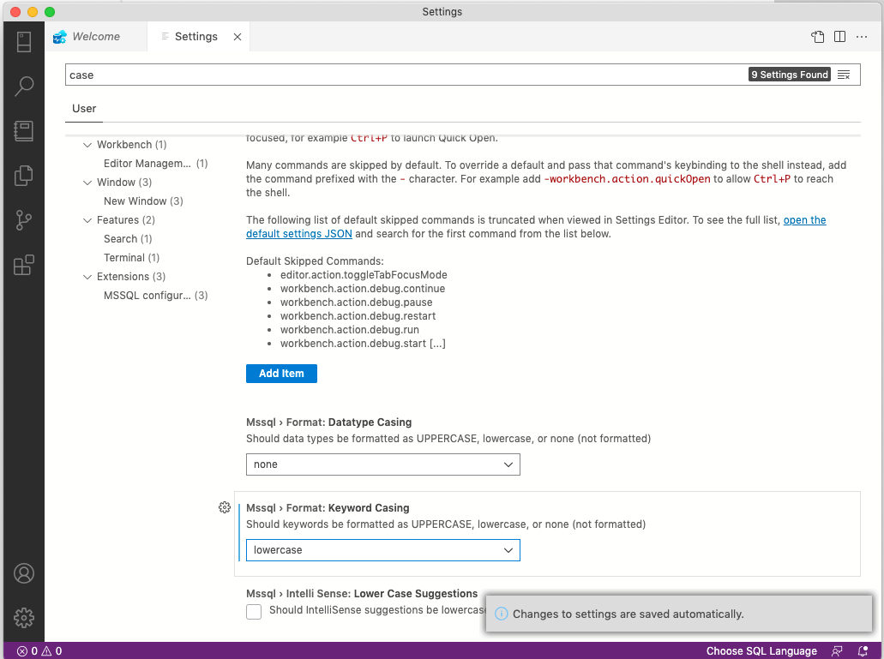
Task: Select the User settings scope tab
Action: [84, 109]
